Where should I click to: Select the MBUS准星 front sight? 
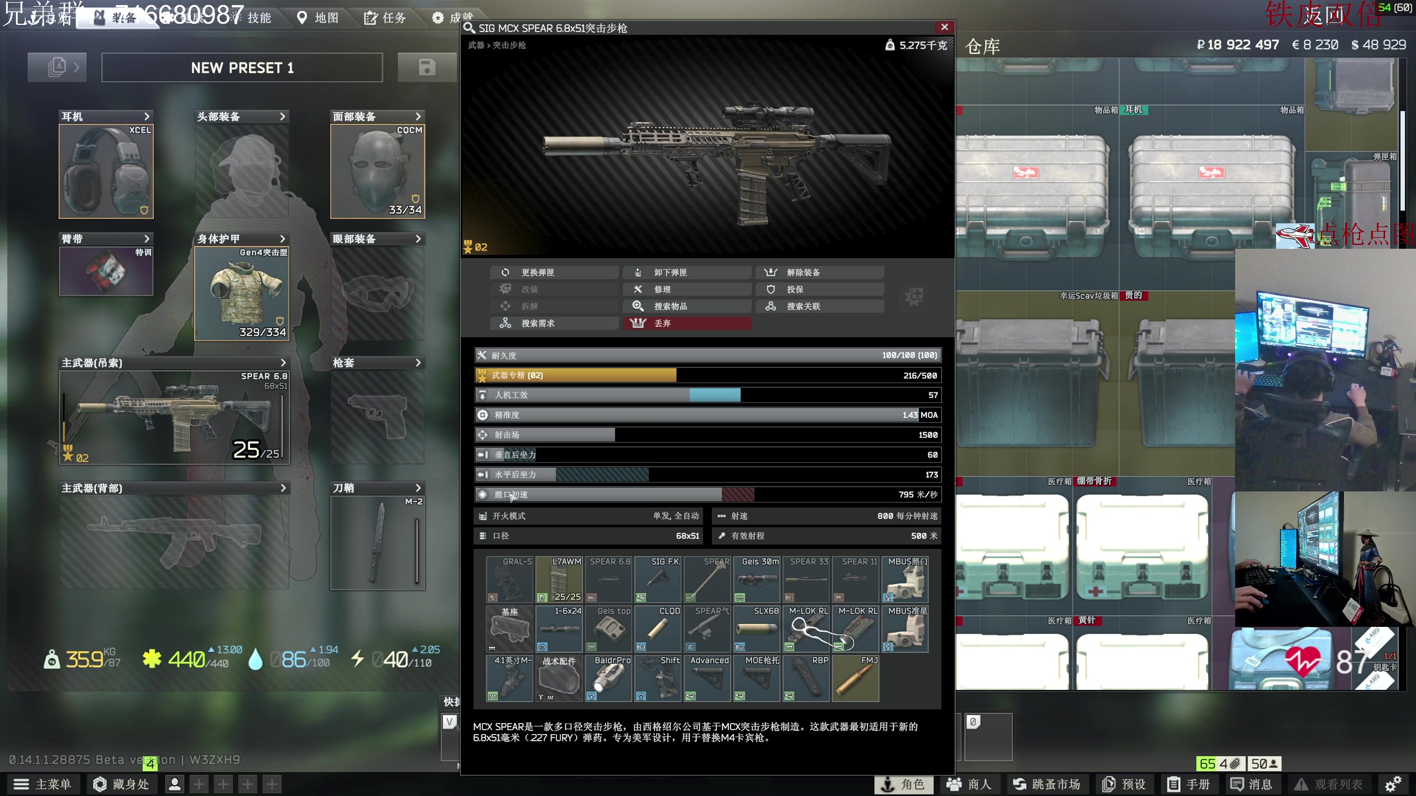[905, 629]
